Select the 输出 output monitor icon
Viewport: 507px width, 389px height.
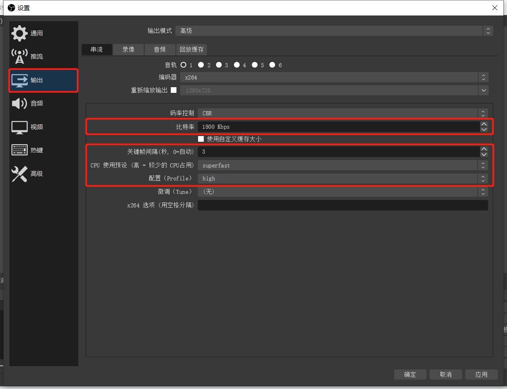pyautogui.click(x=19, y=80)
